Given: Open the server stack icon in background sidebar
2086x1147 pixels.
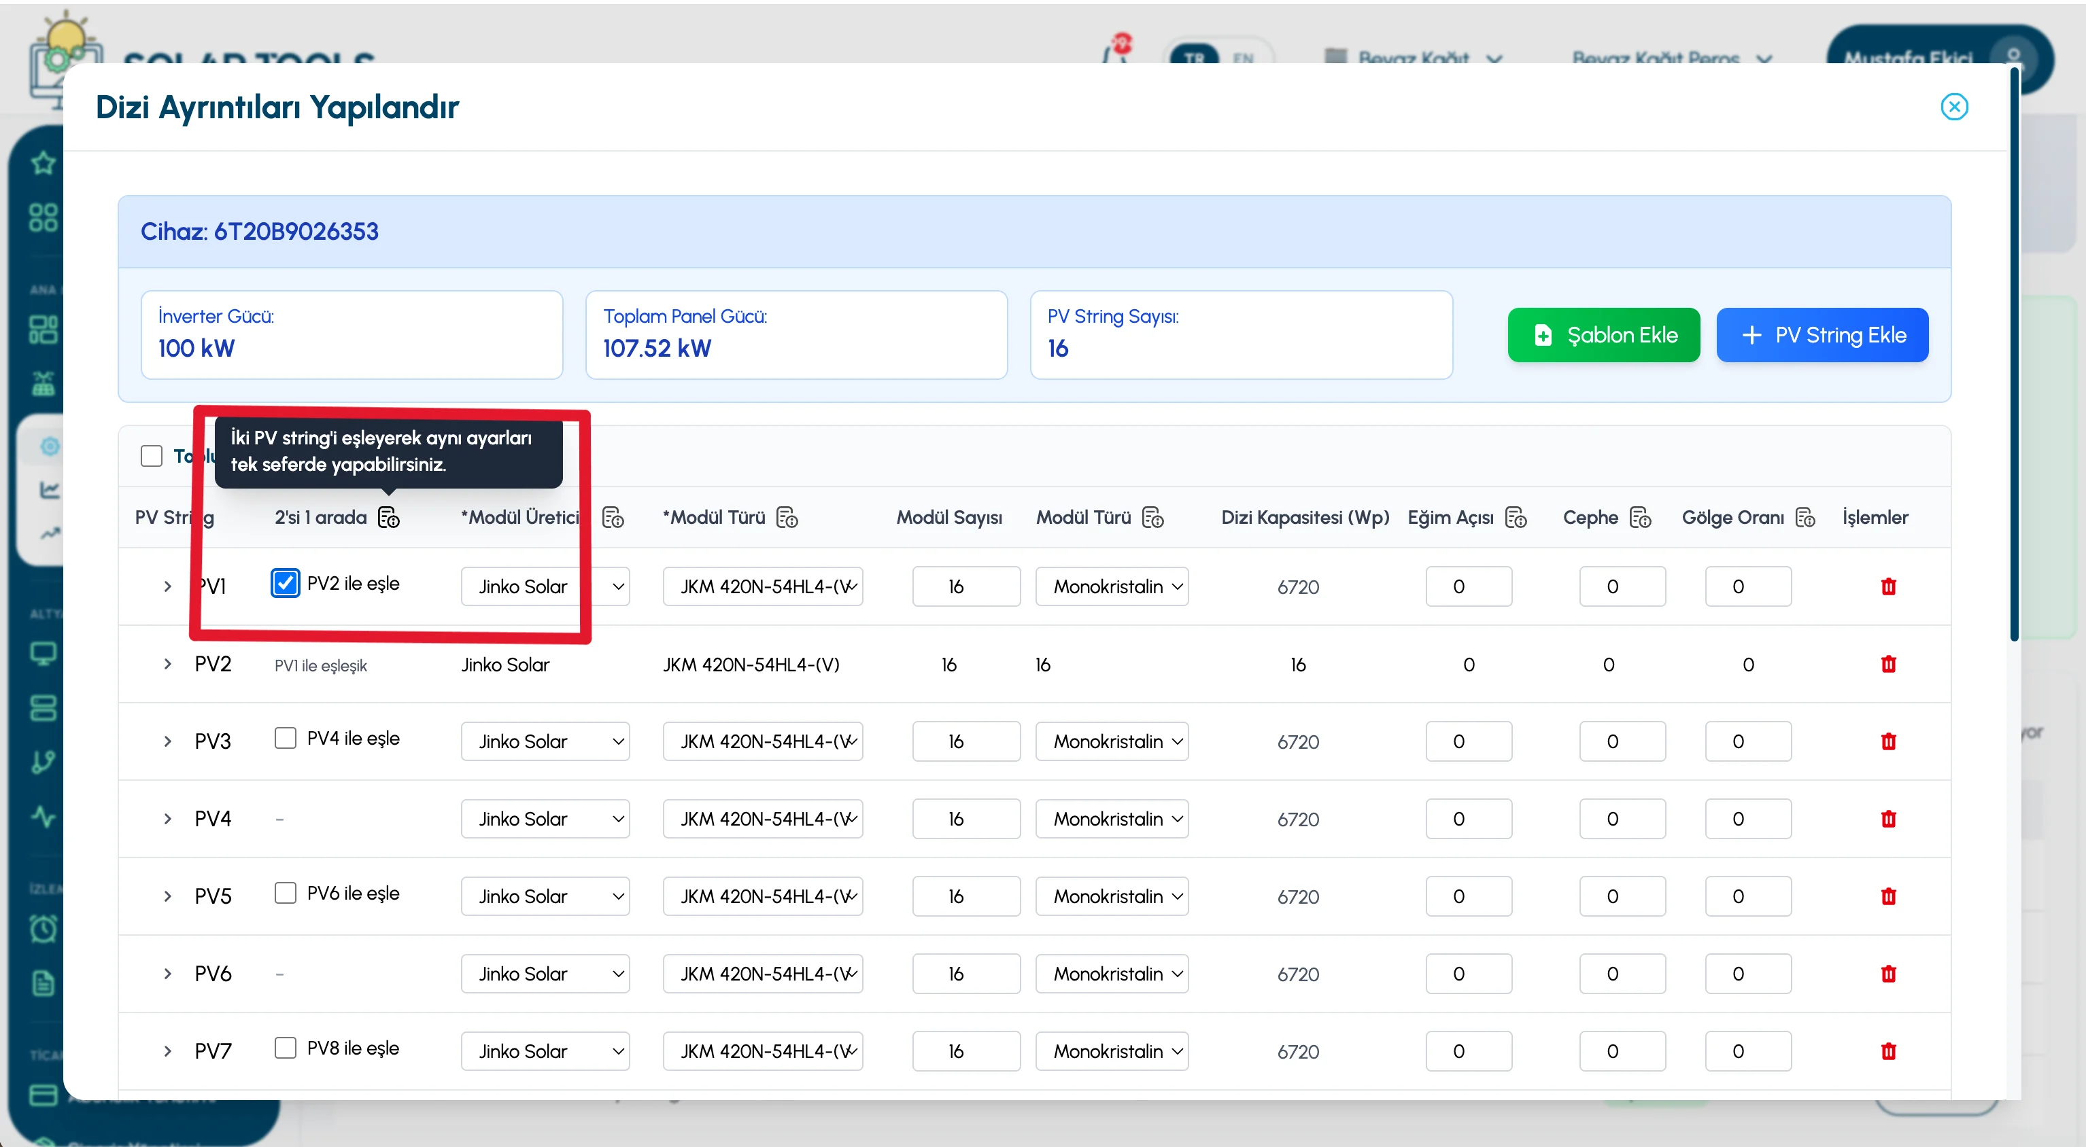Looking at the screenshot, I should pos(43,707).
